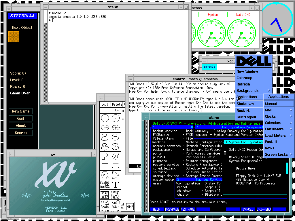Image resolution: width=295 pixels, height=221 pixels.
Task: Choose the break compound dotted-outline tool
Action: (x=115, y=195)
